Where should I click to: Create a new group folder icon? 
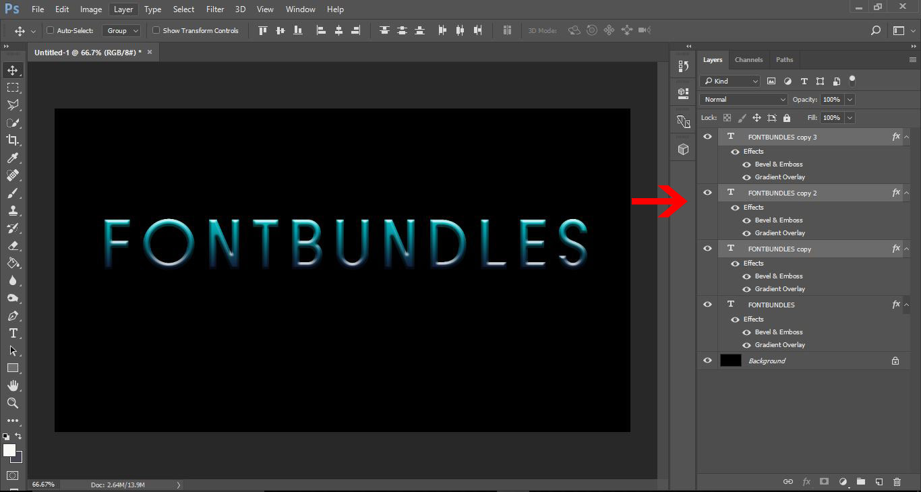[x=861, y=482]
